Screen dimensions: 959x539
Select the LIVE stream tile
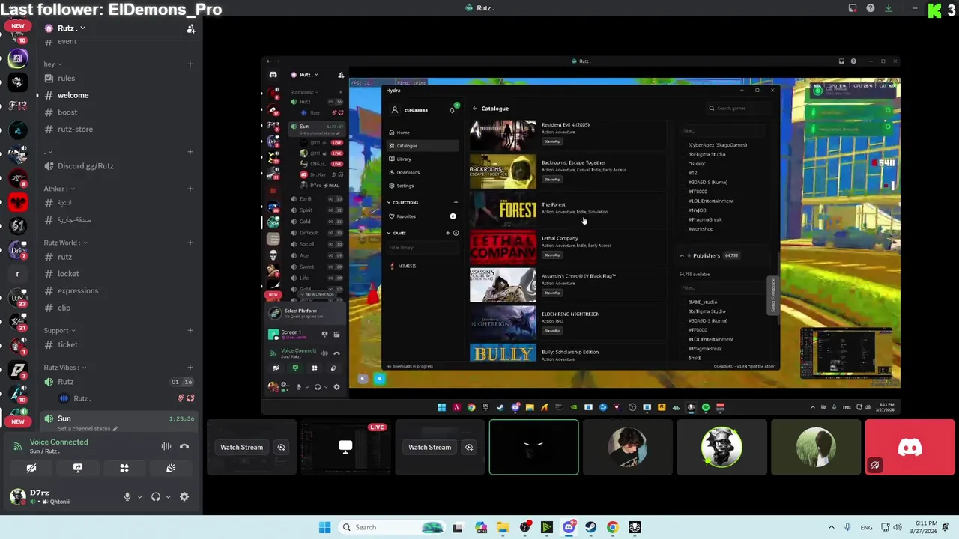[x=345, y=448]
